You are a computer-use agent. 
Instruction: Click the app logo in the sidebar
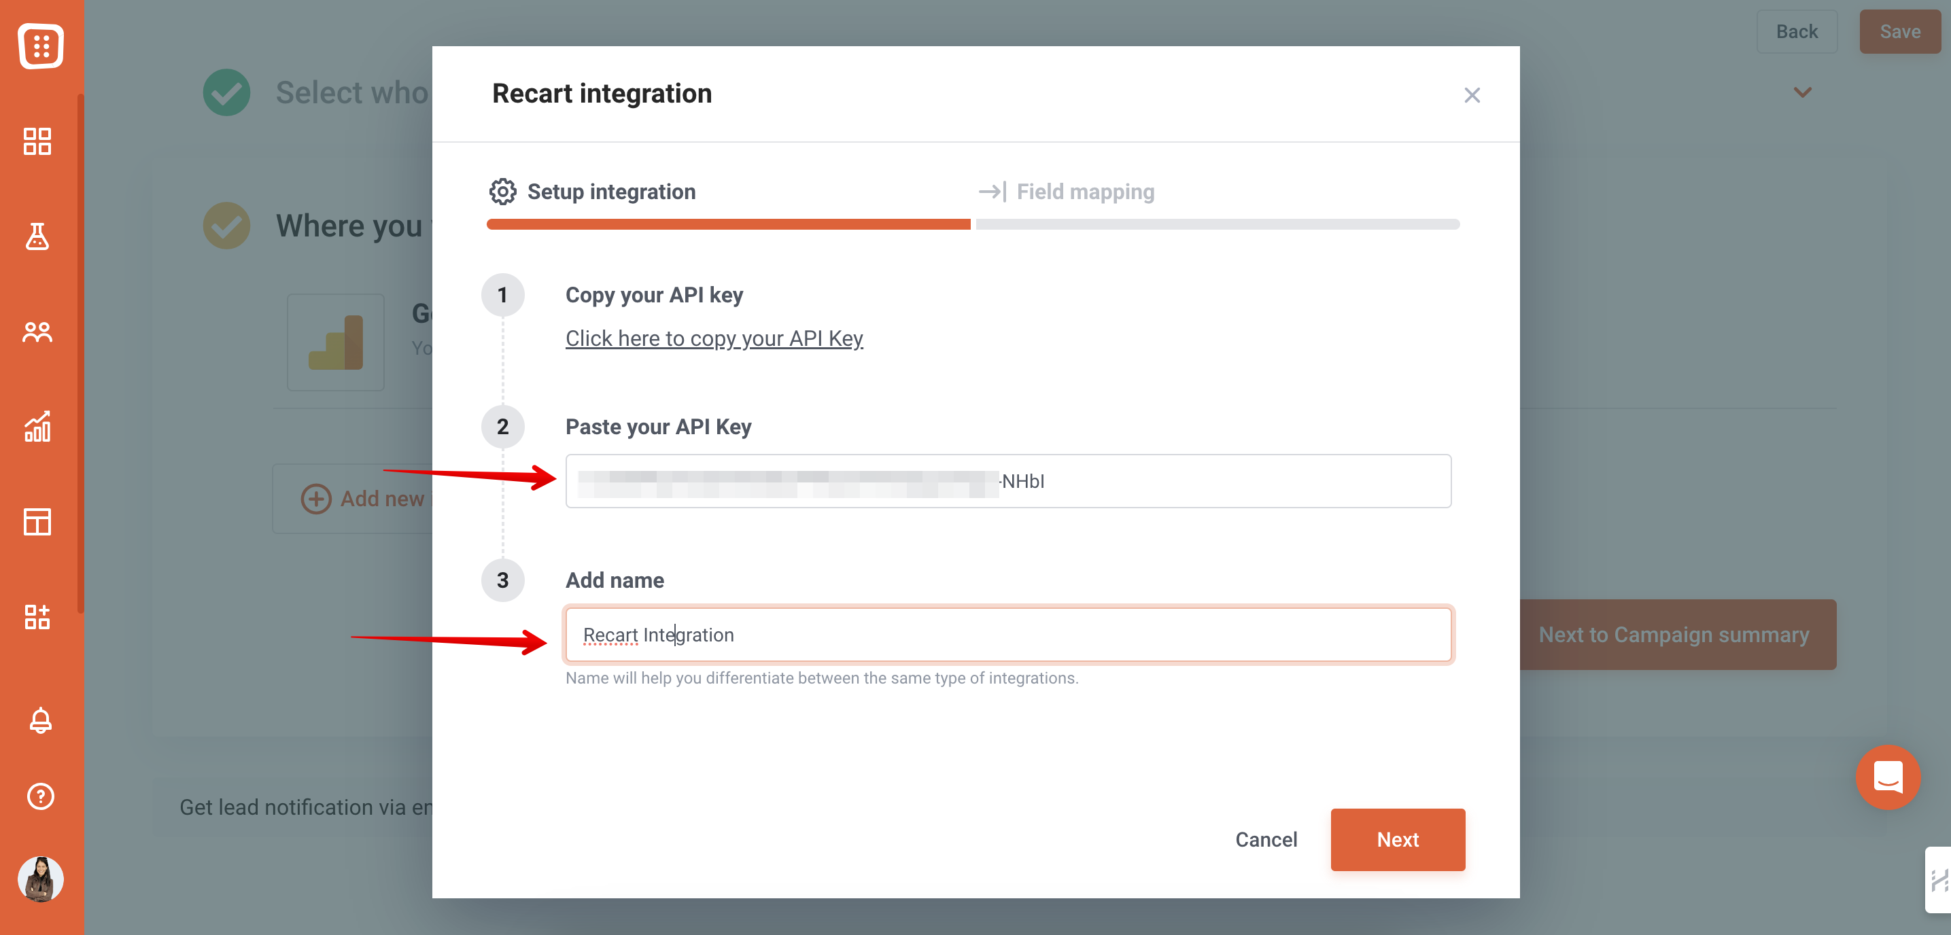coord(41,46)
